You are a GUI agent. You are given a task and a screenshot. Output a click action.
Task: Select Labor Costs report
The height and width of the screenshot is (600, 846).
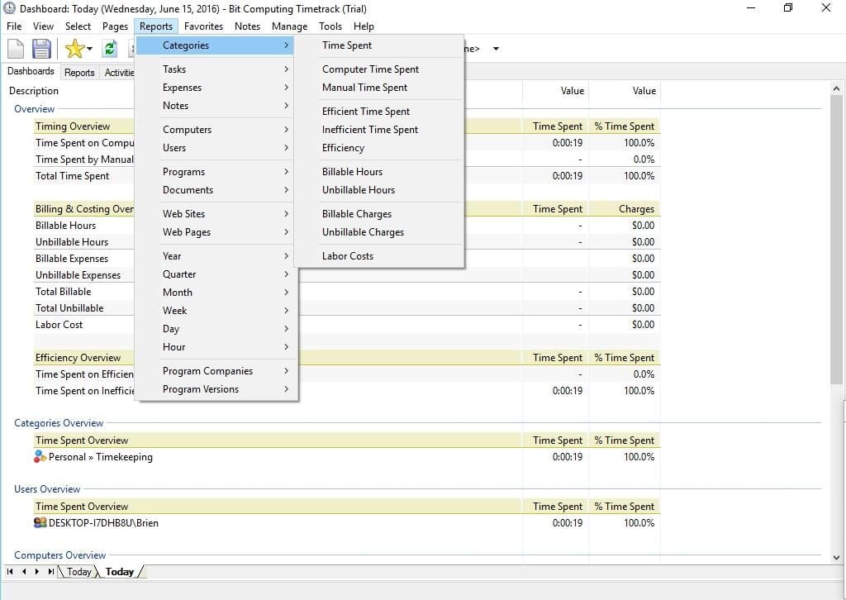click(378, 255)
